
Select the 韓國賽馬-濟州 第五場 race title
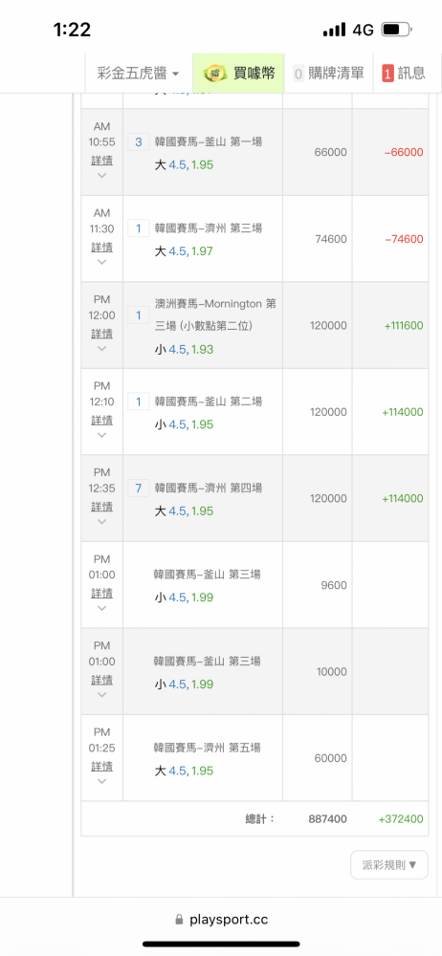coord(208,748)
